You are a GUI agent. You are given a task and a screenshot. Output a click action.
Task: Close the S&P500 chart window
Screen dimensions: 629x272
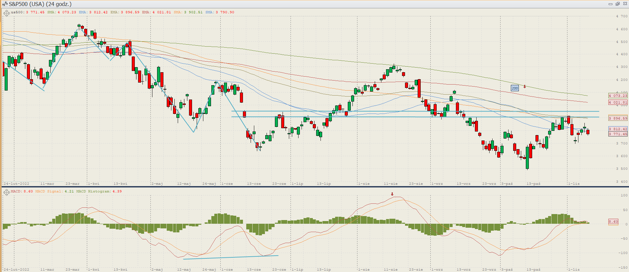[x=625, y=4]
